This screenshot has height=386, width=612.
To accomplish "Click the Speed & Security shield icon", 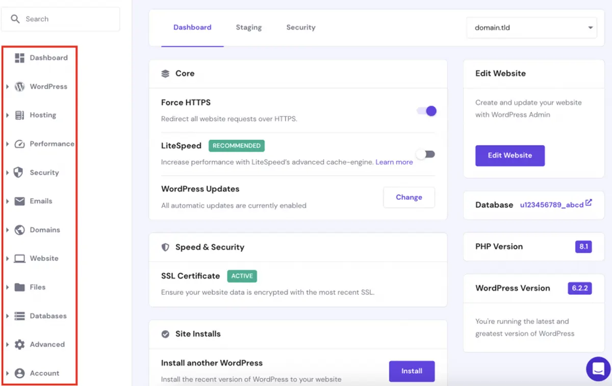I will [x=165, y=247].
